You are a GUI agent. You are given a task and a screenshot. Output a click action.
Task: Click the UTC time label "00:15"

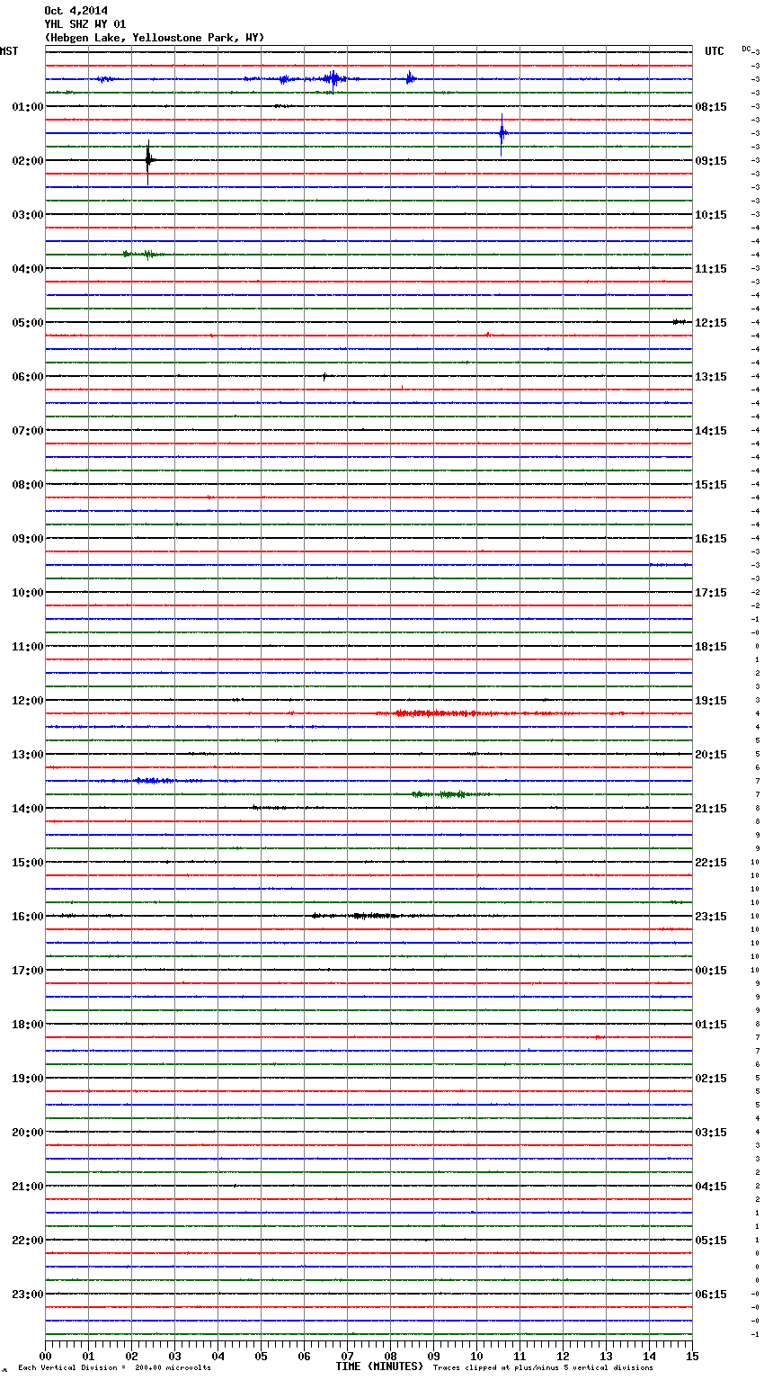point(711,971)
